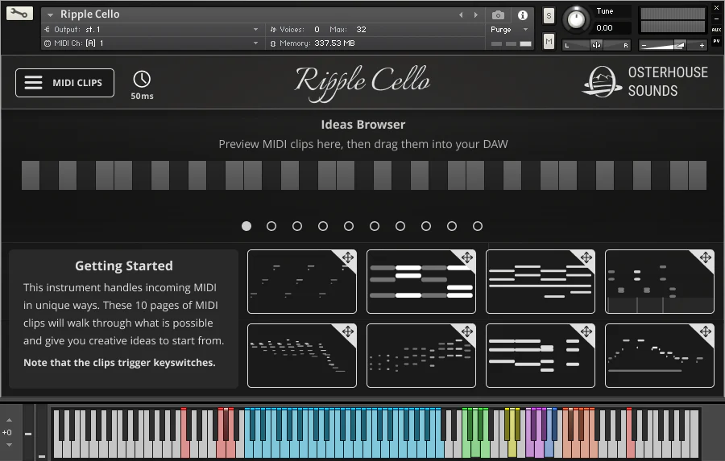Take a snapshot with the camera icon
The height and width of the screenshot is (461, 725).
[x=498, y=15]
